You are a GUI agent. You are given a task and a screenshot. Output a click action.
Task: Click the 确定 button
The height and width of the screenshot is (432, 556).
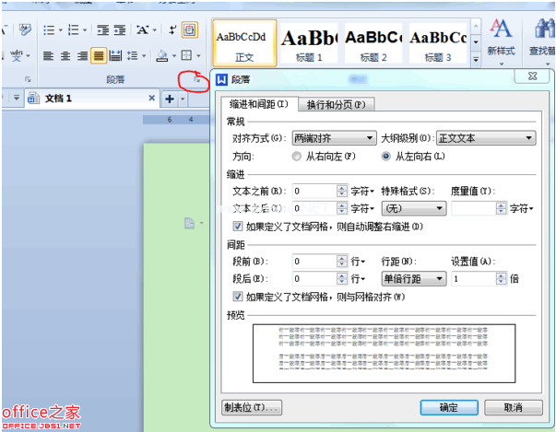coord(448,407)
